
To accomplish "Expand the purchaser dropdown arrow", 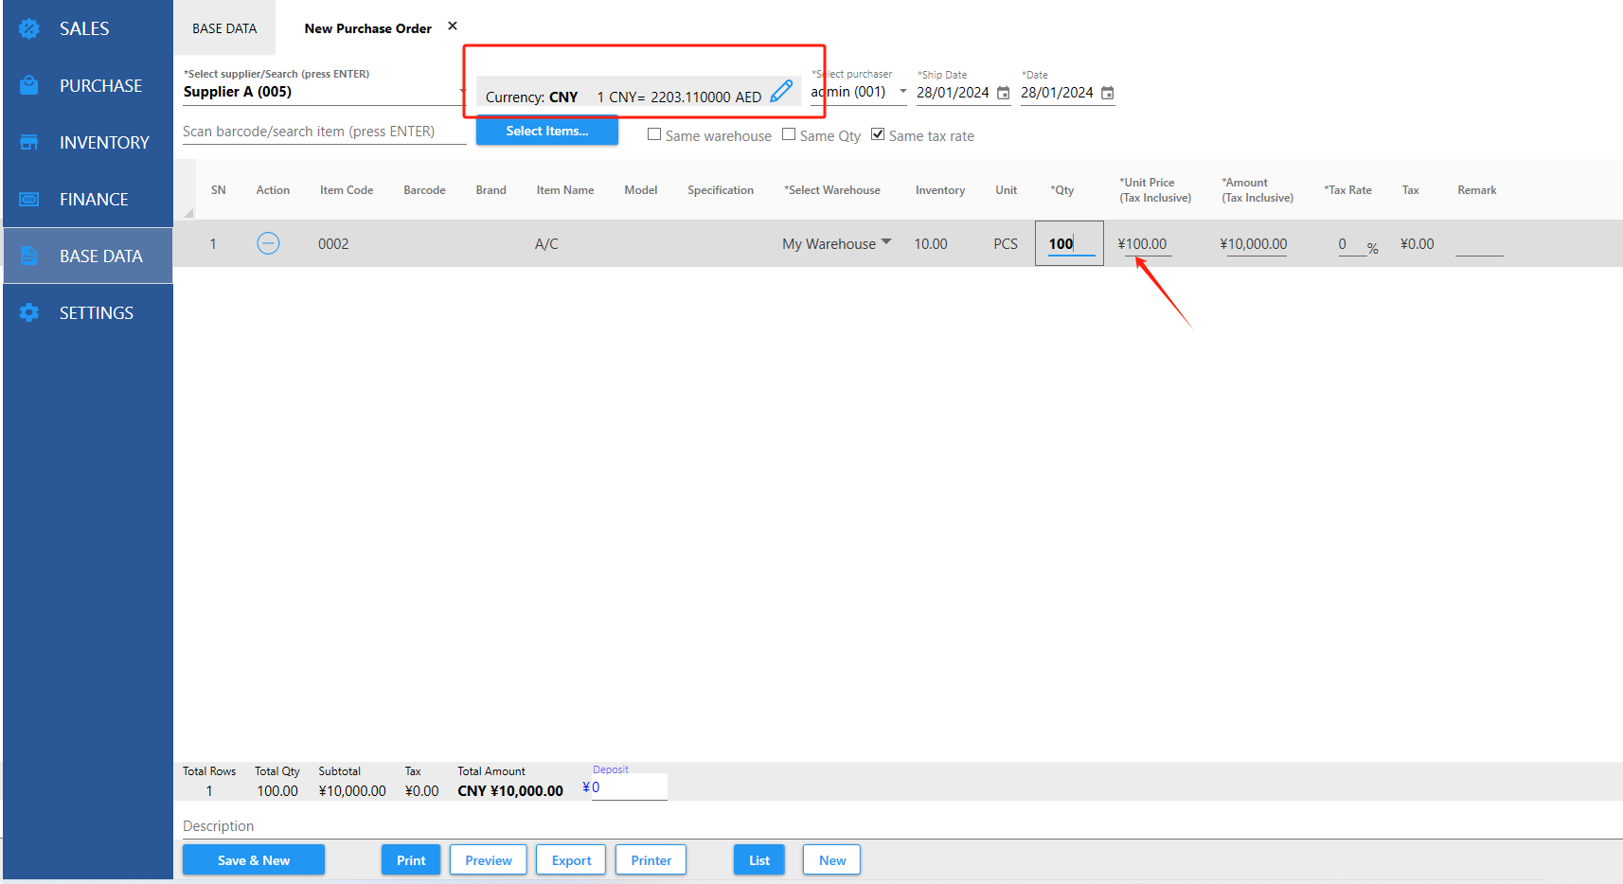I will click(902, 92).
